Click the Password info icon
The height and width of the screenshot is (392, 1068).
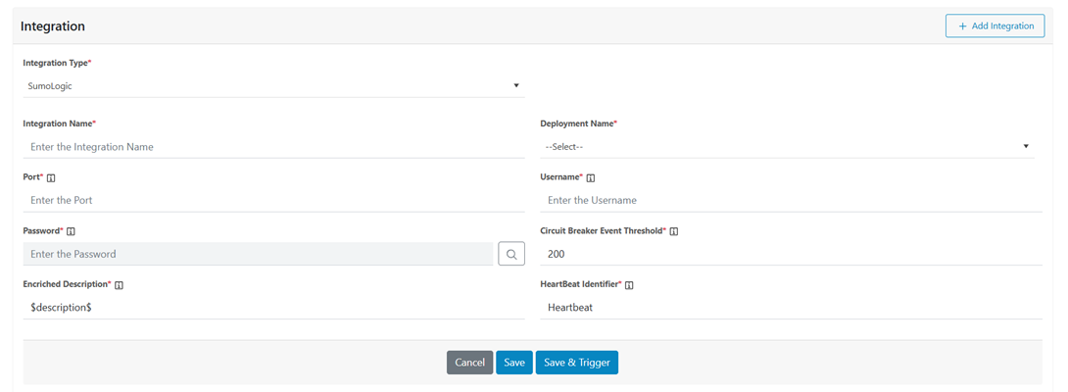click(71, 232)
